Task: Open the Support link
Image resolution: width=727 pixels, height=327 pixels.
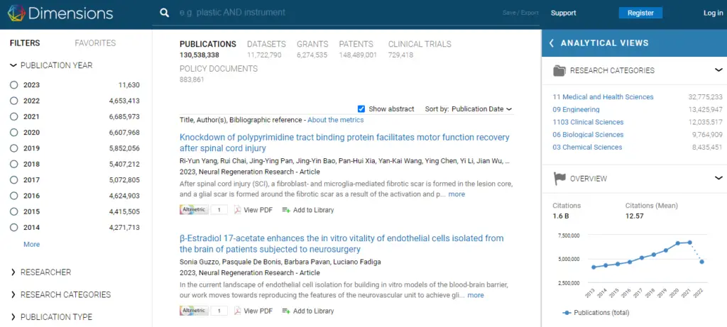Action: [563, 13]
